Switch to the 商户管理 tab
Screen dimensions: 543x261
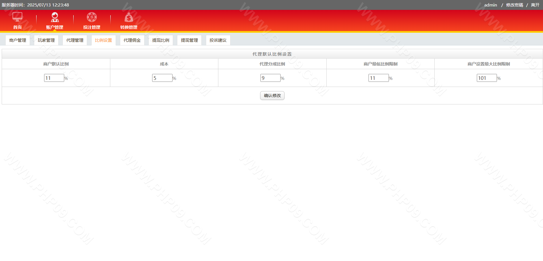click(x=18, y=40)
